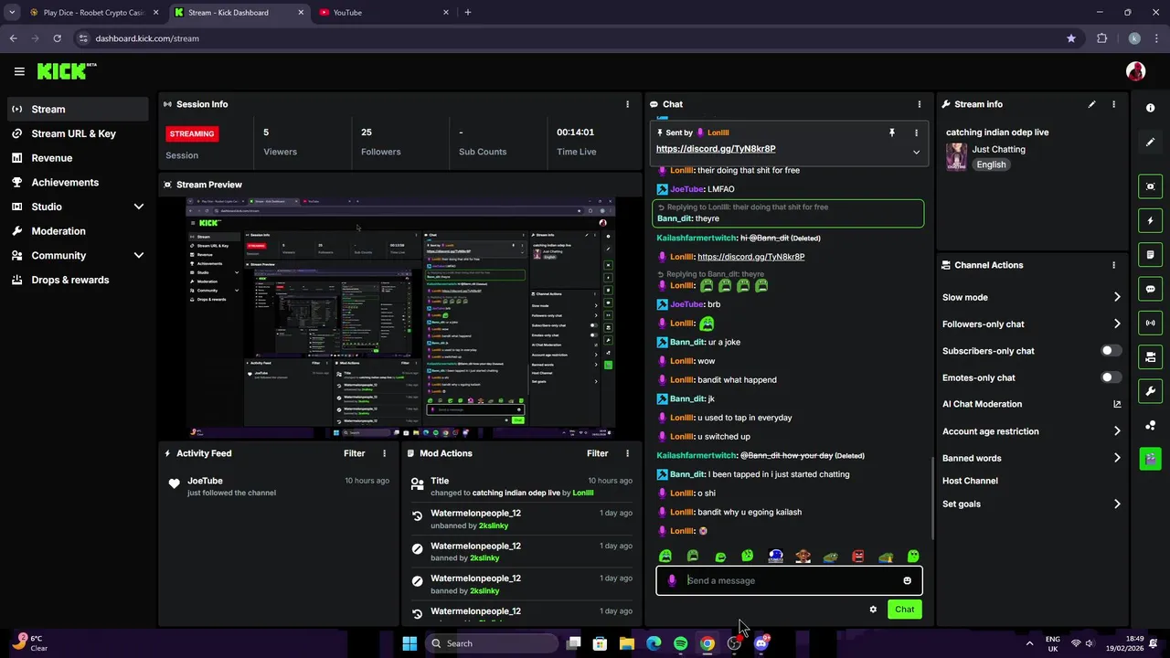Viewport: 1170px width, 658px height.
Task: Open Windows Start menu
Action: pyautogui.click(x=409, y=643)
